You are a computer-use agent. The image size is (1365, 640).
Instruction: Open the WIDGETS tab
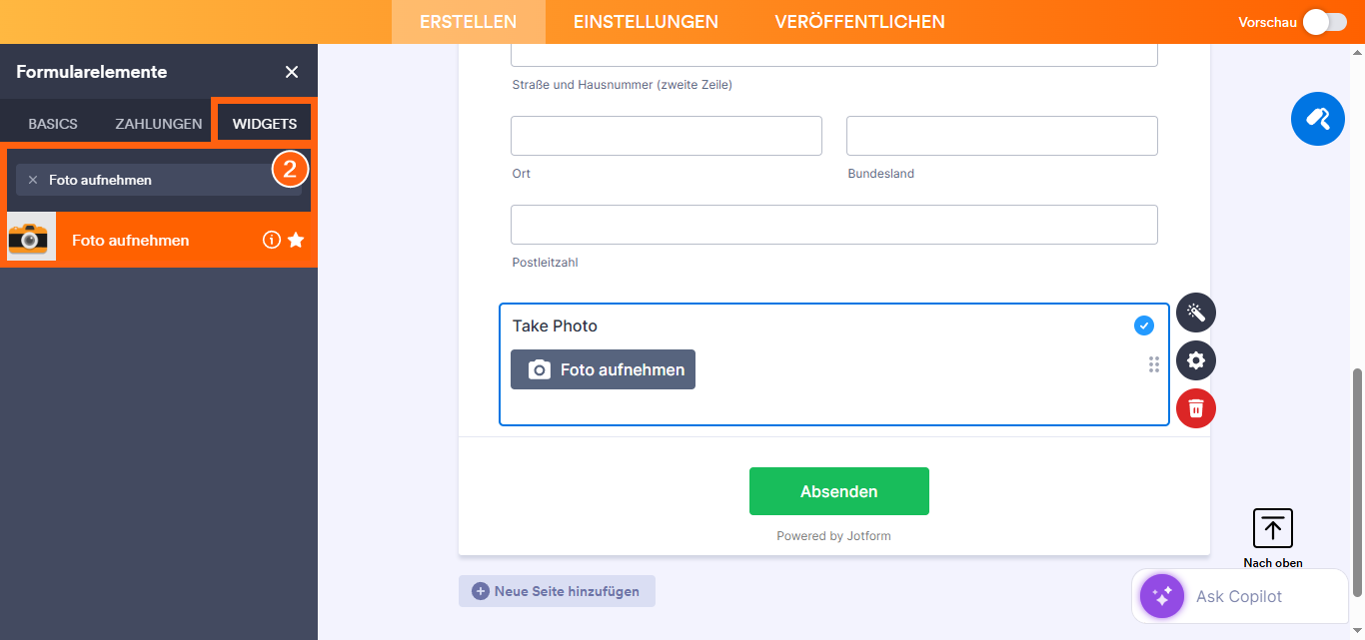pos(263,123)
